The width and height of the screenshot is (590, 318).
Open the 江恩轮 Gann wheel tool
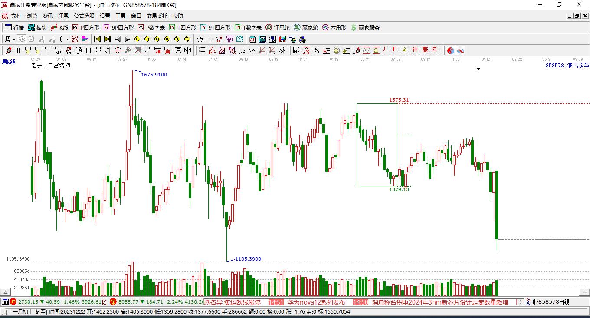coord(278,27)
